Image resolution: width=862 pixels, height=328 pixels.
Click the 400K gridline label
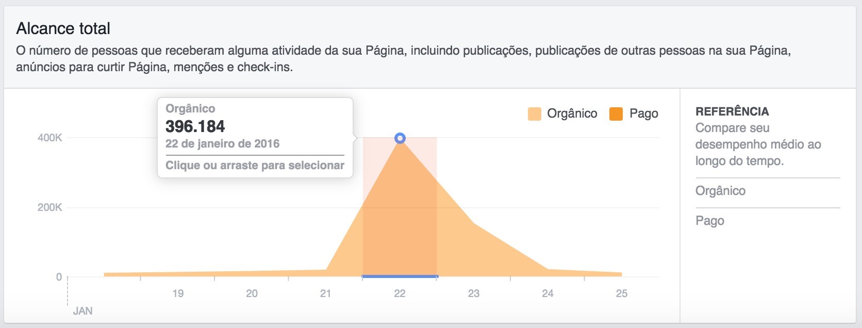click(49, 138)
